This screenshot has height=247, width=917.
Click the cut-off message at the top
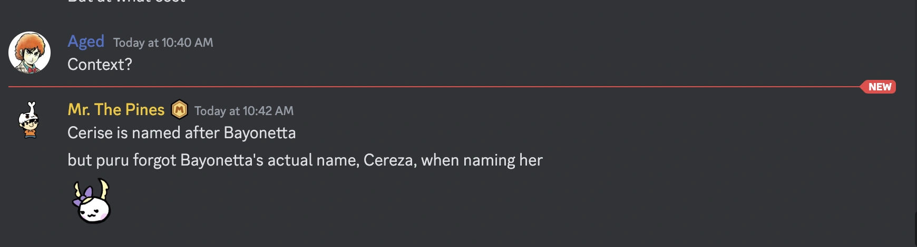(x=126, y=2)
